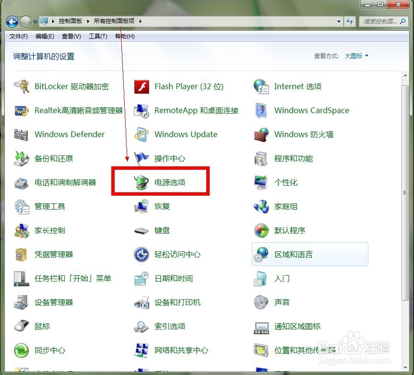Viewport: 414px width, 375px height.
Task: Open 同步中心 green icon
Action: click(22, 351)
